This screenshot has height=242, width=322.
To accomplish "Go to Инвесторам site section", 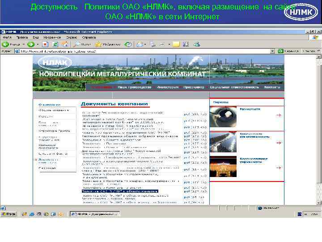I will [168, 87].
